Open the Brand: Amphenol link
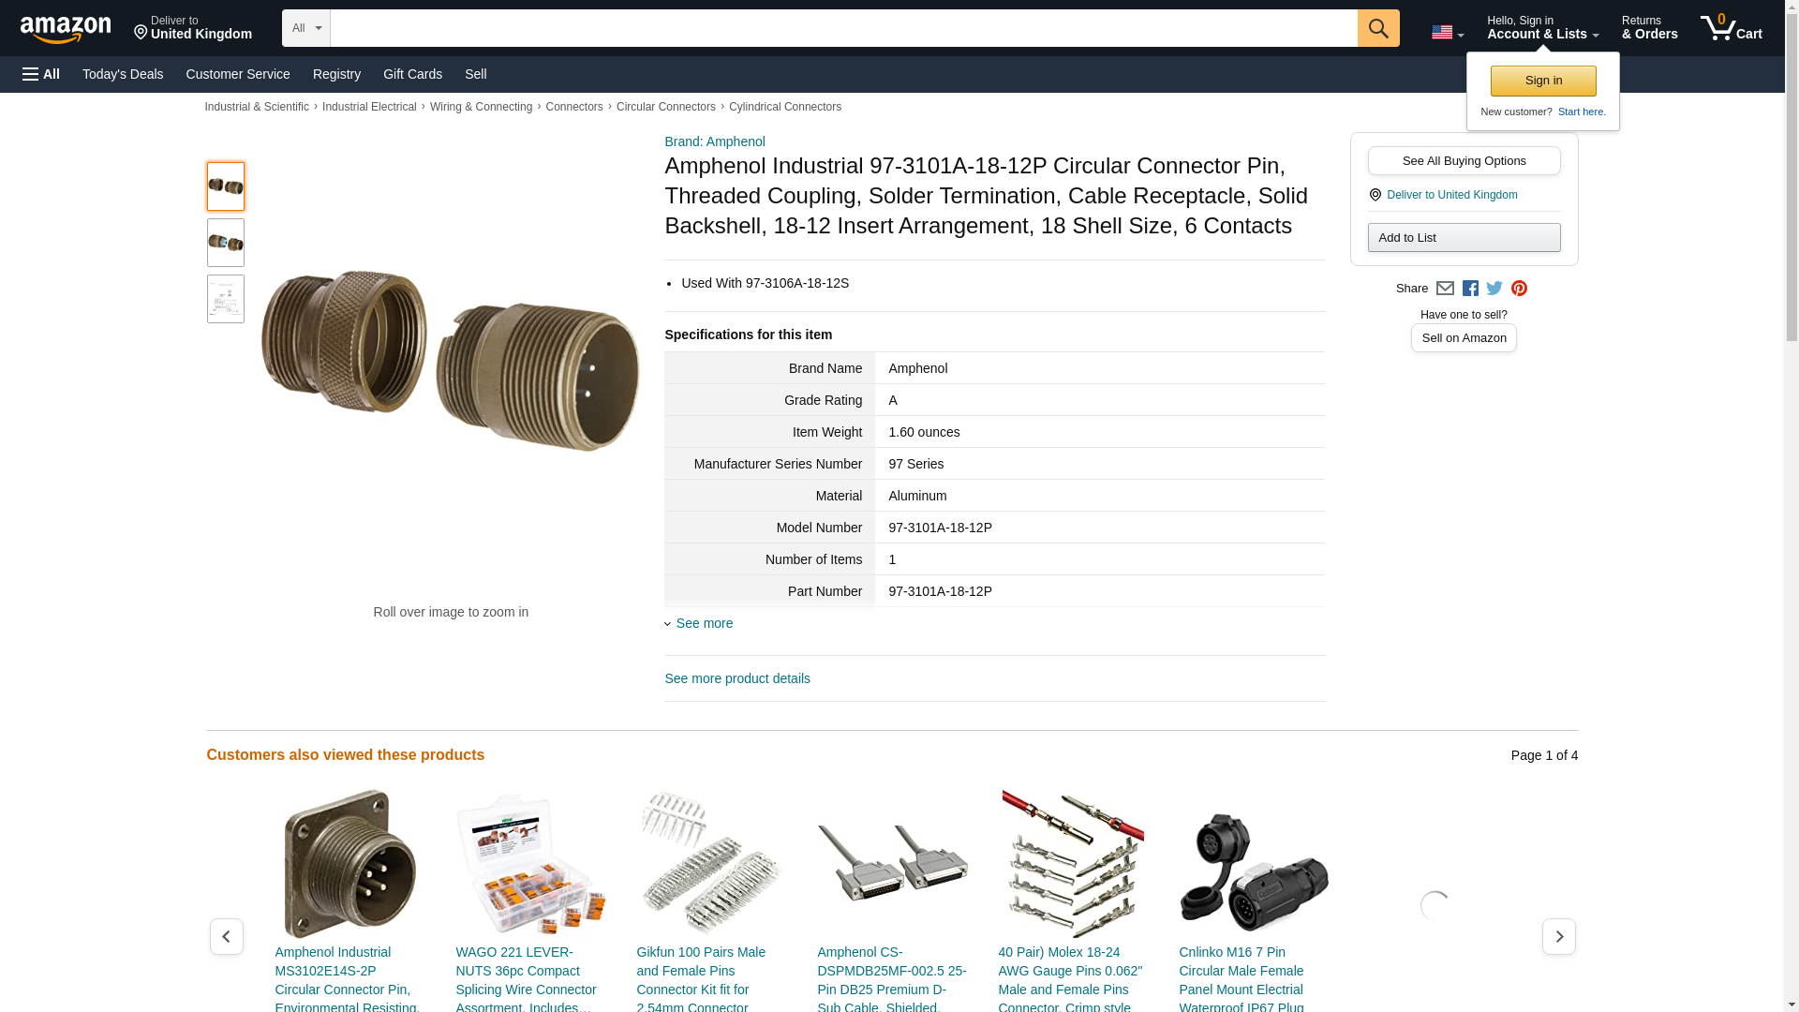Image resolution: width=1799 pixels, height=1012 pixels. (714, 141)
